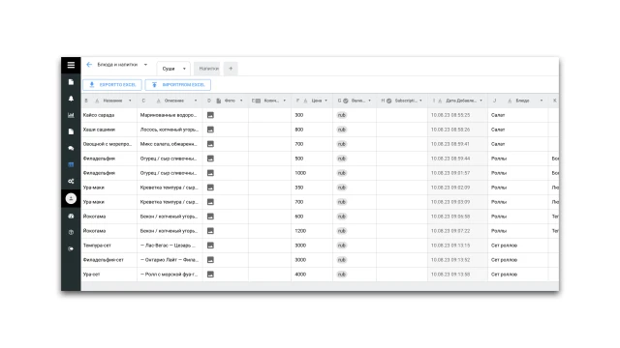620x348 pixels.
Task: Go back with the blue arrow
Action: pyautogui.click(x=89, y=65)
